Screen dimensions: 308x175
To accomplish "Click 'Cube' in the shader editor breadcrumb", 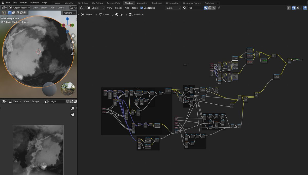I will click(107, 15).
